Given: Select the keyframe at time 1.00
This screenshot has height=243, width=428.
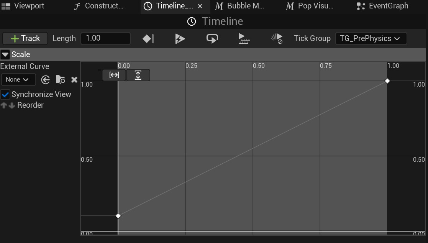Looking at the screenshot, I should 387,81.
